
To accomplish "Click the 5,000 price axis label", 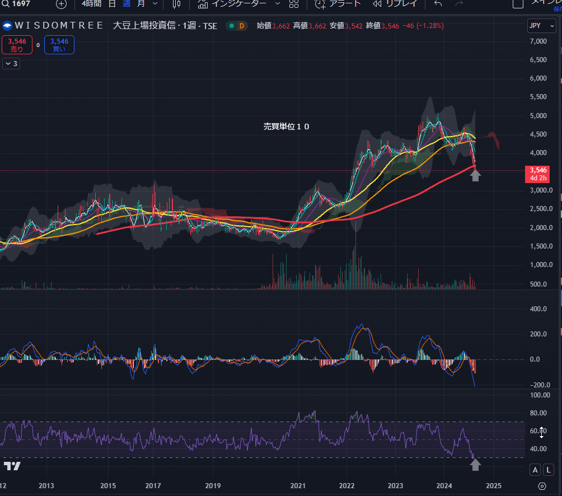I will [x=538, y=116].
